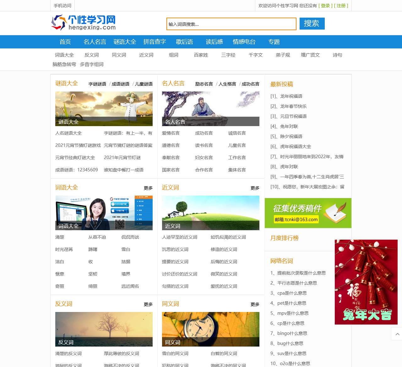Open the 注册 register link

pyautogui.click(x=341, y=5)
